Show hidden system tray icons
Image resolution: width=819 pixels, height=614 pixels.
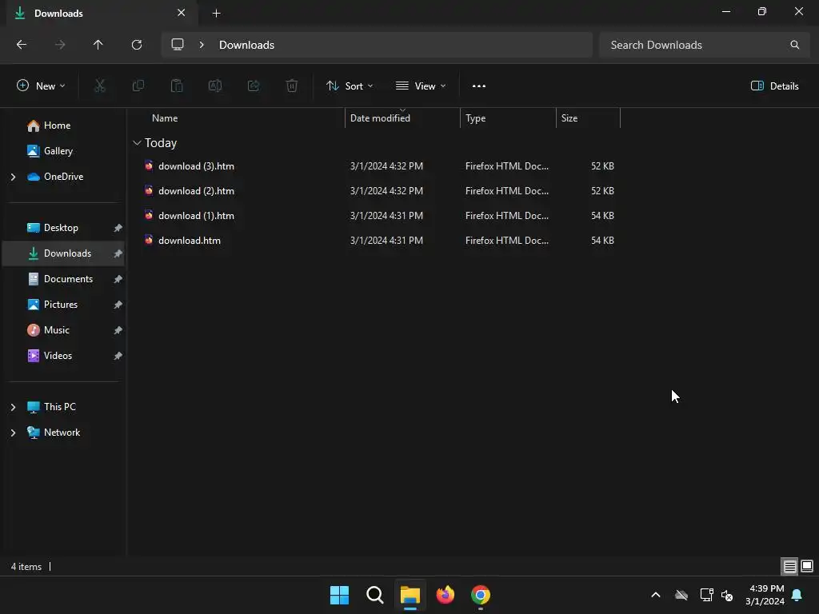(x=656, y=595)
